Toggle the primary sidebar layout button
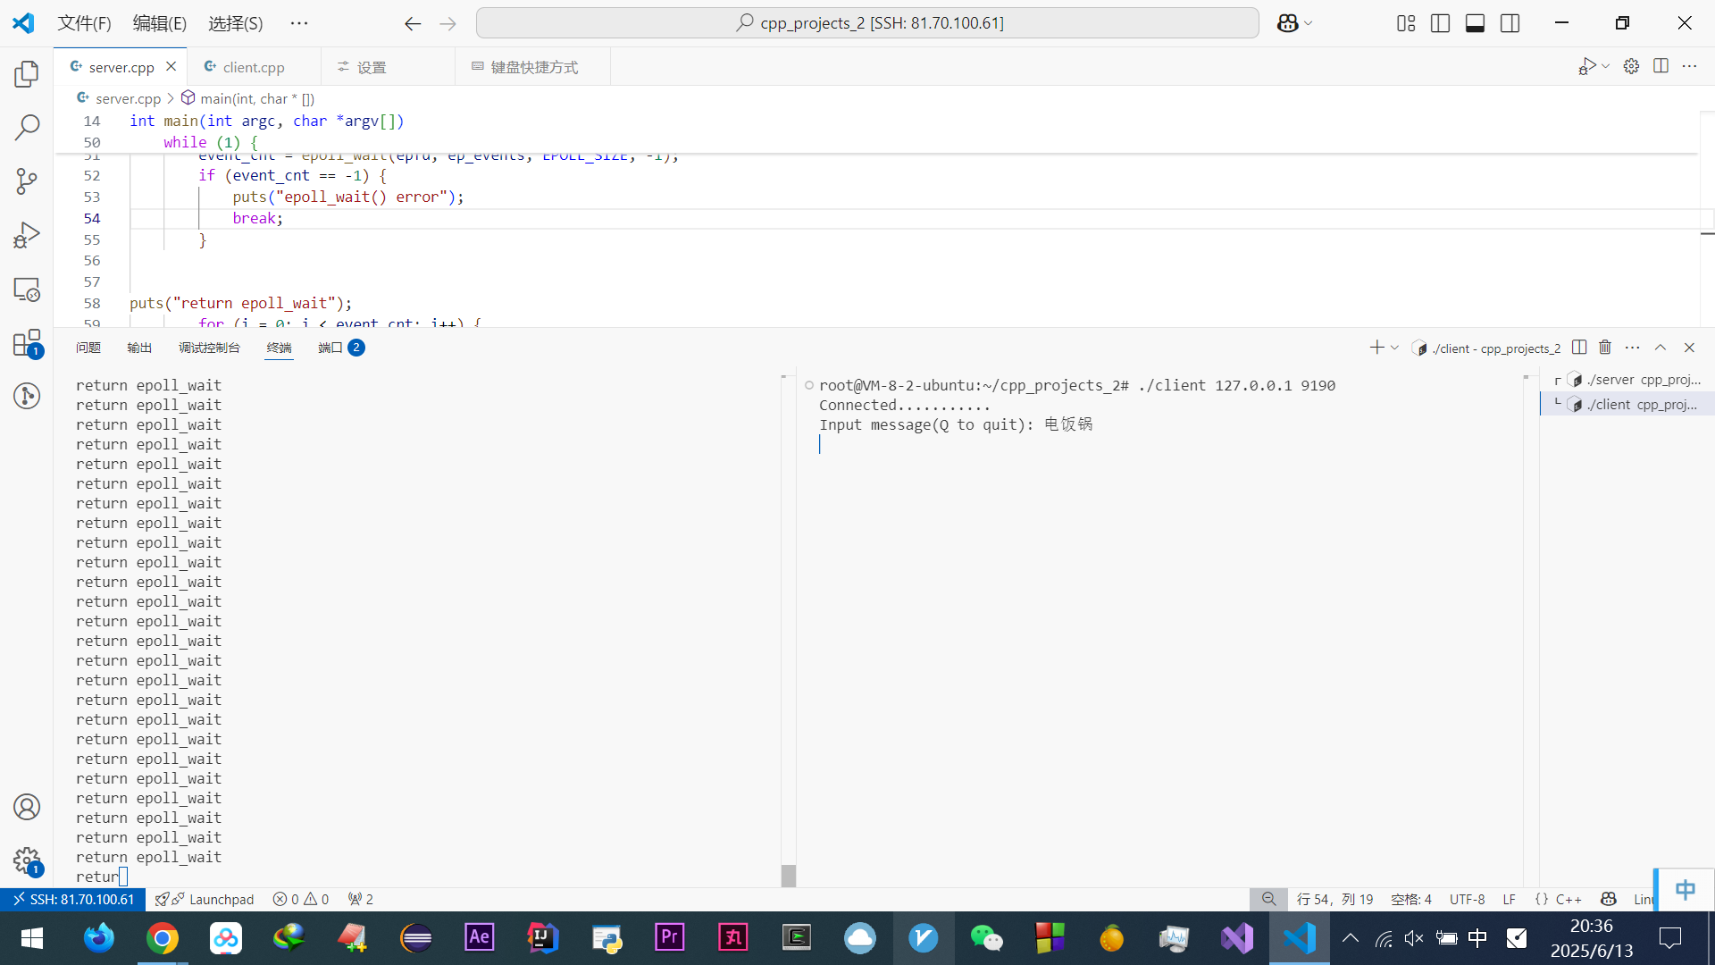The image size is (1715, 965). pos(1440,23)
